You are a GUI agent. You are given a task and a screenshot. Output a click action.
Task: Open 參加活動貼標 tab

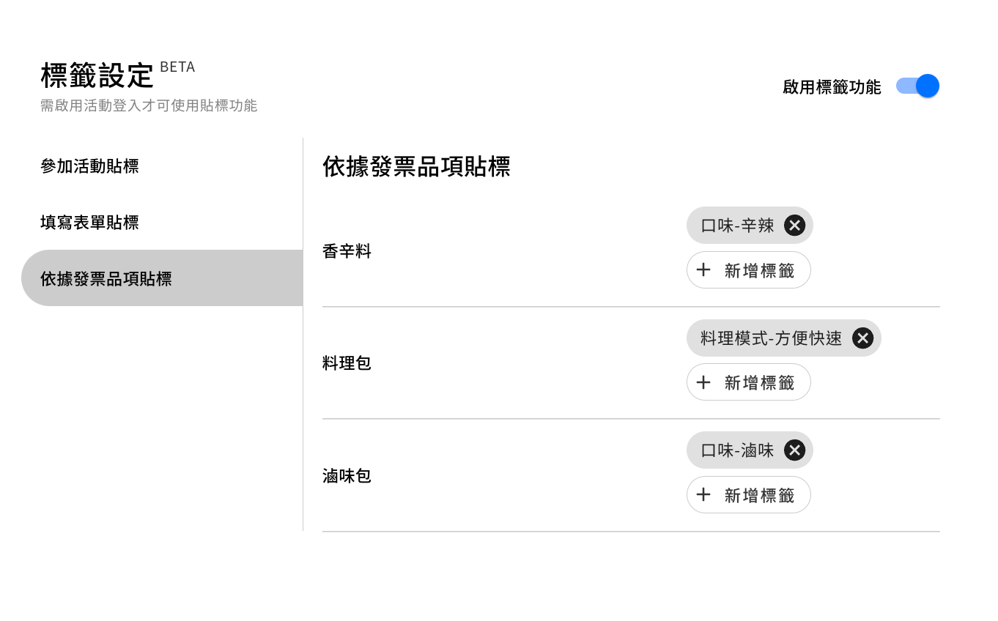[89, 166]
